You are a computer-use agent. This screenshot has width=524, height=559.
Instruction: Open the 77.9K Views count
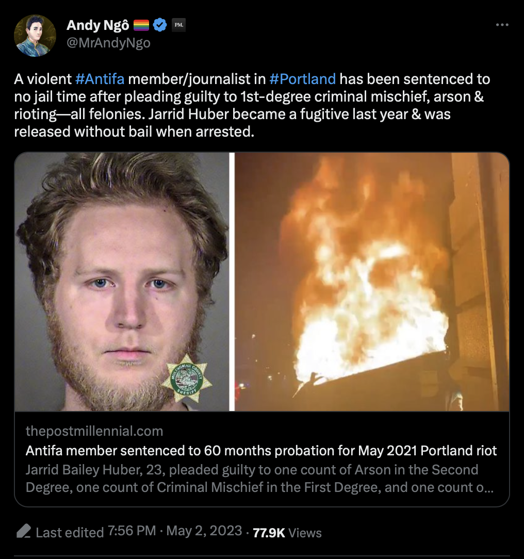click(287, 533)
